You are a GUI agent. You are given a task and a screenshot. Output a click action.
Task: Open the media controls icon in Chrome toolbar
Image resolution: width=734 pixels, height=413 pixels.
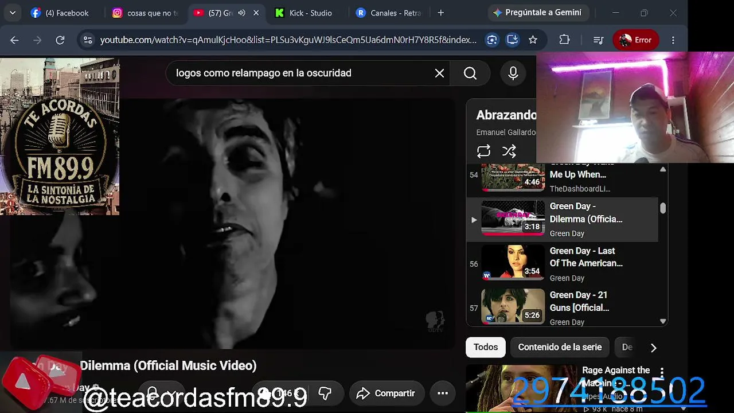click(x=598, y=40)
